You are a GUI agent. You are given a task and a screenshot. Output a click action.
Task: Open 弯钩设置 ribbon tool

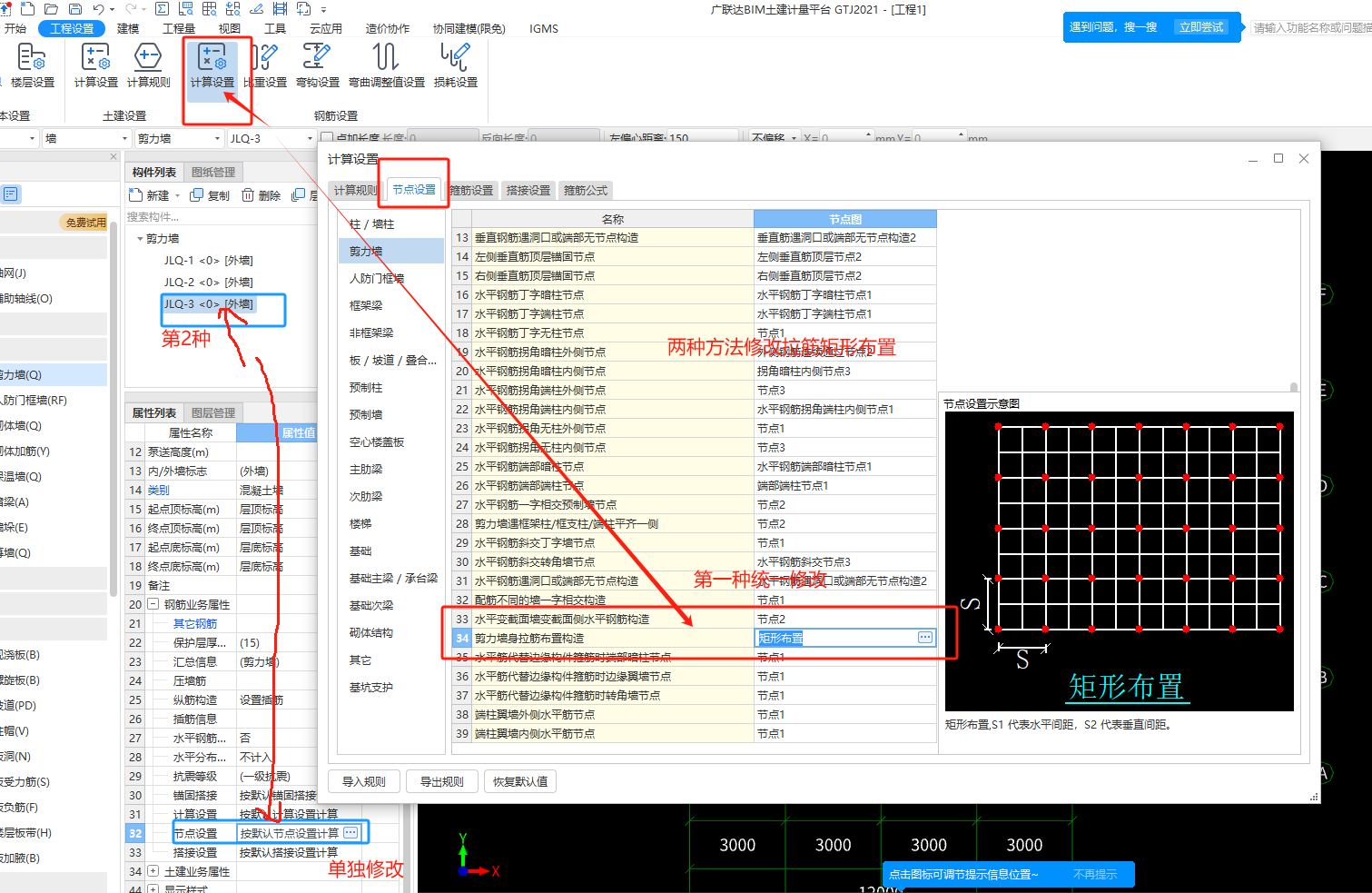(317, 66)
